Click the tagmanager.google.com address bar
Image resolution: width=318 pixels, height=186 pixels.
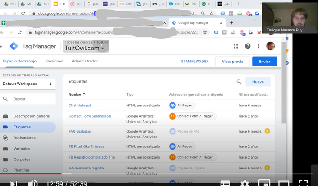tap(117, 32)
